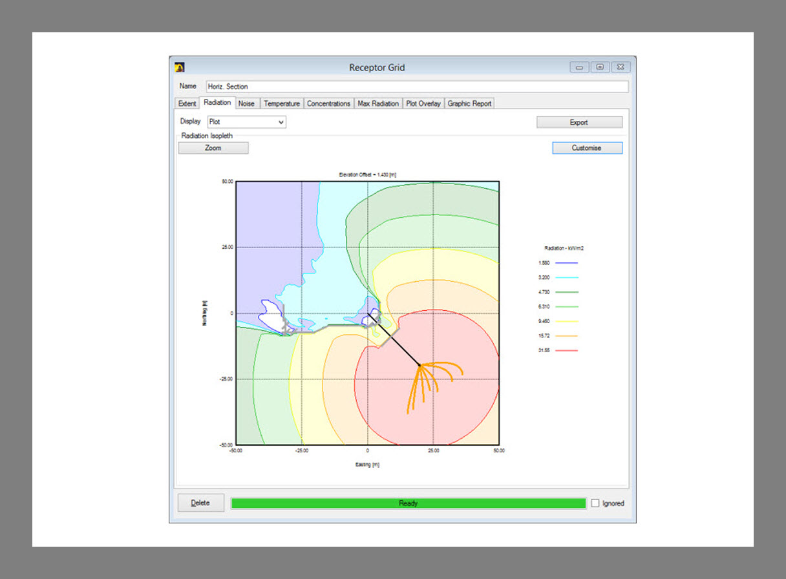Image resolution: width=786 pixels, height=579 pixels.
Task: Click the Delete button
Action: click(x=200, y=503)
